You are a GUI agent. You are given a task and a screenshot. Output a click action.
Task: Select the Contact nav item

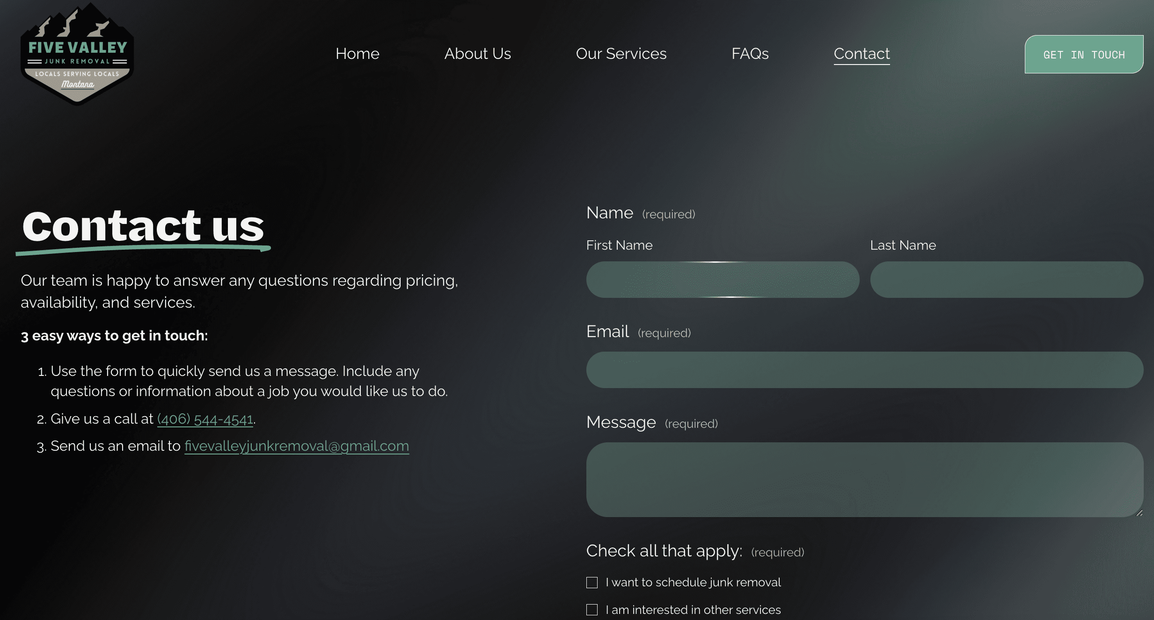click(862, 54)
